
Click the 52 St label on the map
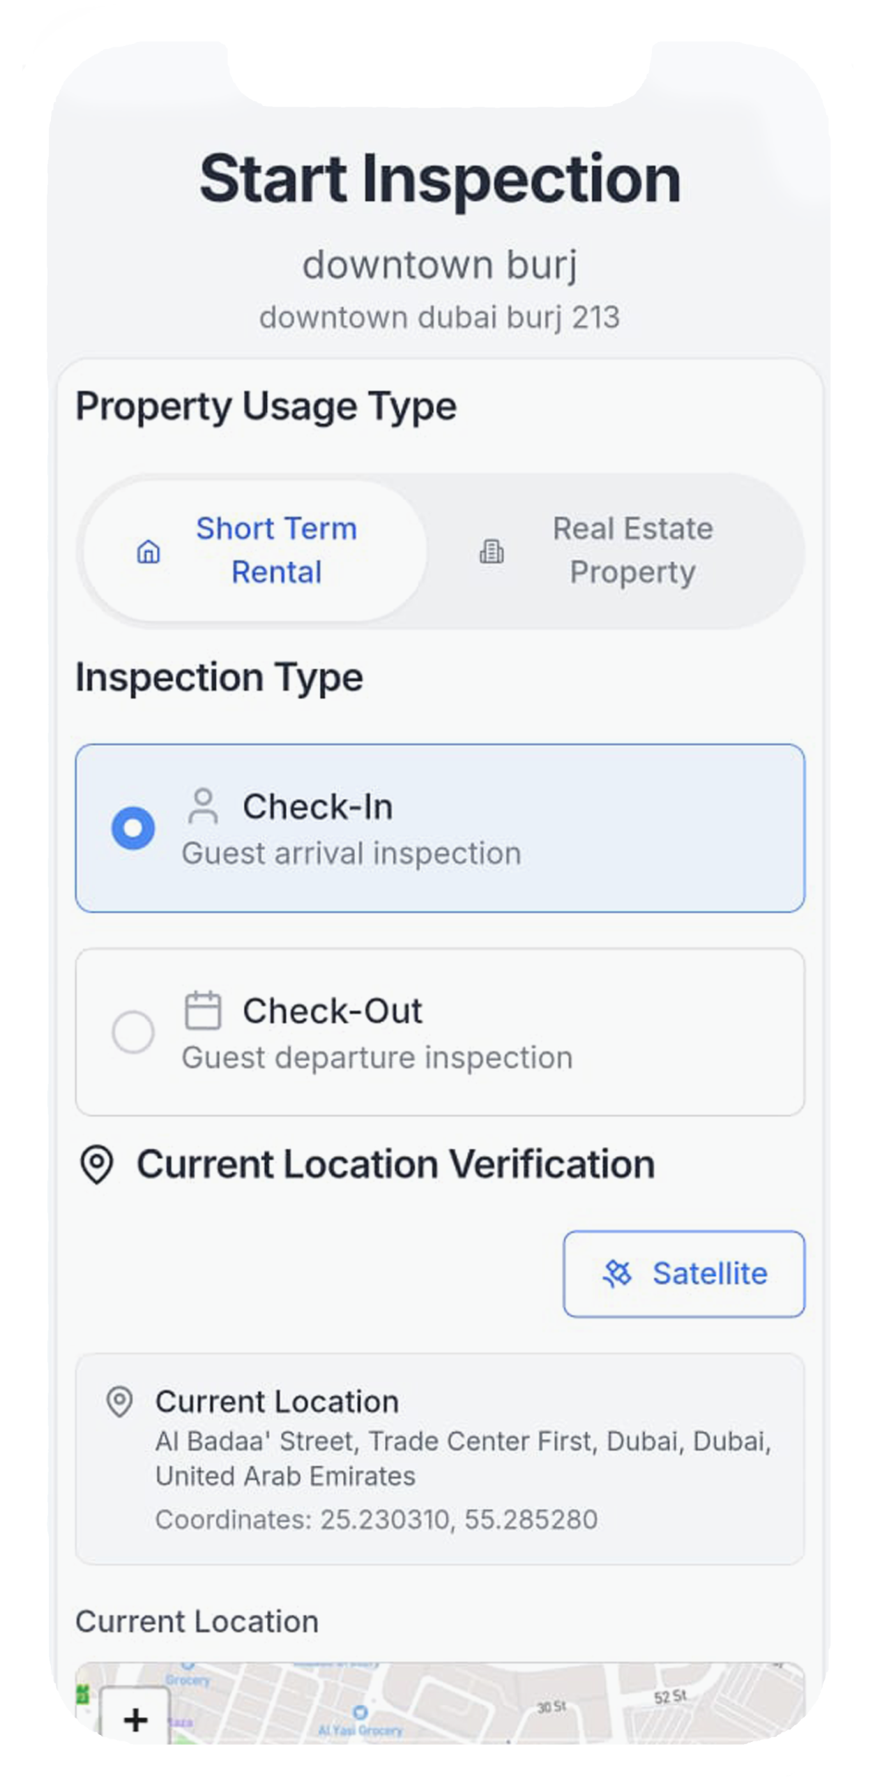[x=671, y=1697]
